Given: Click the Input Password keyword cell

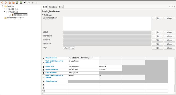Looking at the screenshot, I should tap(57, 70).
